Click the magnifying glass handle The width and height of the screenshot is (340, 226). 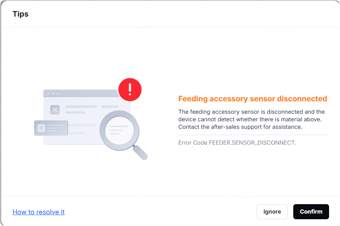140,153
